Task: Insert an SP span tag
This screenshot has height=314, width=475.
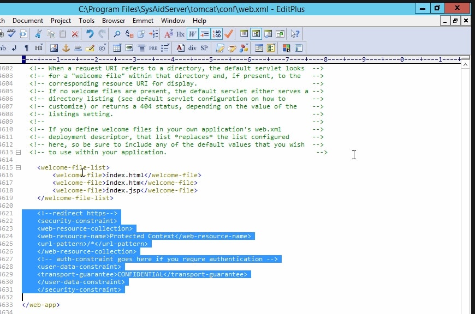Action: (204, 48)
